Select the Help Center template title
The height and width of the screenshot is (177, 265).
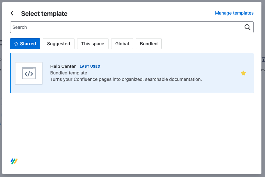(63, 66)
